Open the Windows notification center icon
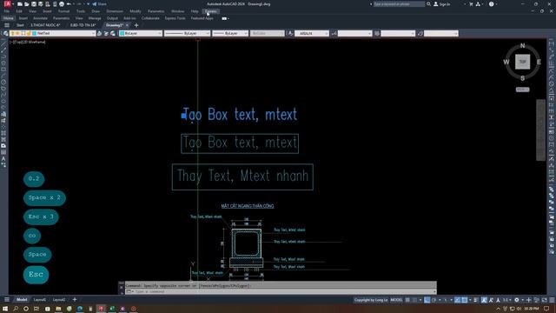 546,309
